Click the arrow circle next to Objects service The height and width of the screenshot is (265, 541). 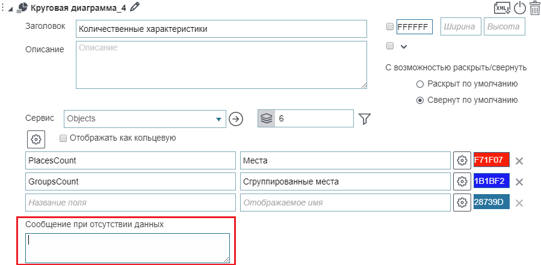coord(236,119)
